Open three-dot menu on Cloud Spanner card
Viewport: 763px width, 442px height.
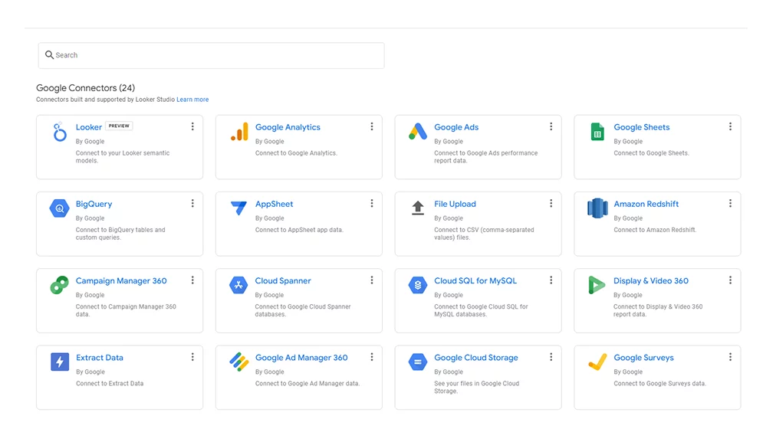click(372, 280)
